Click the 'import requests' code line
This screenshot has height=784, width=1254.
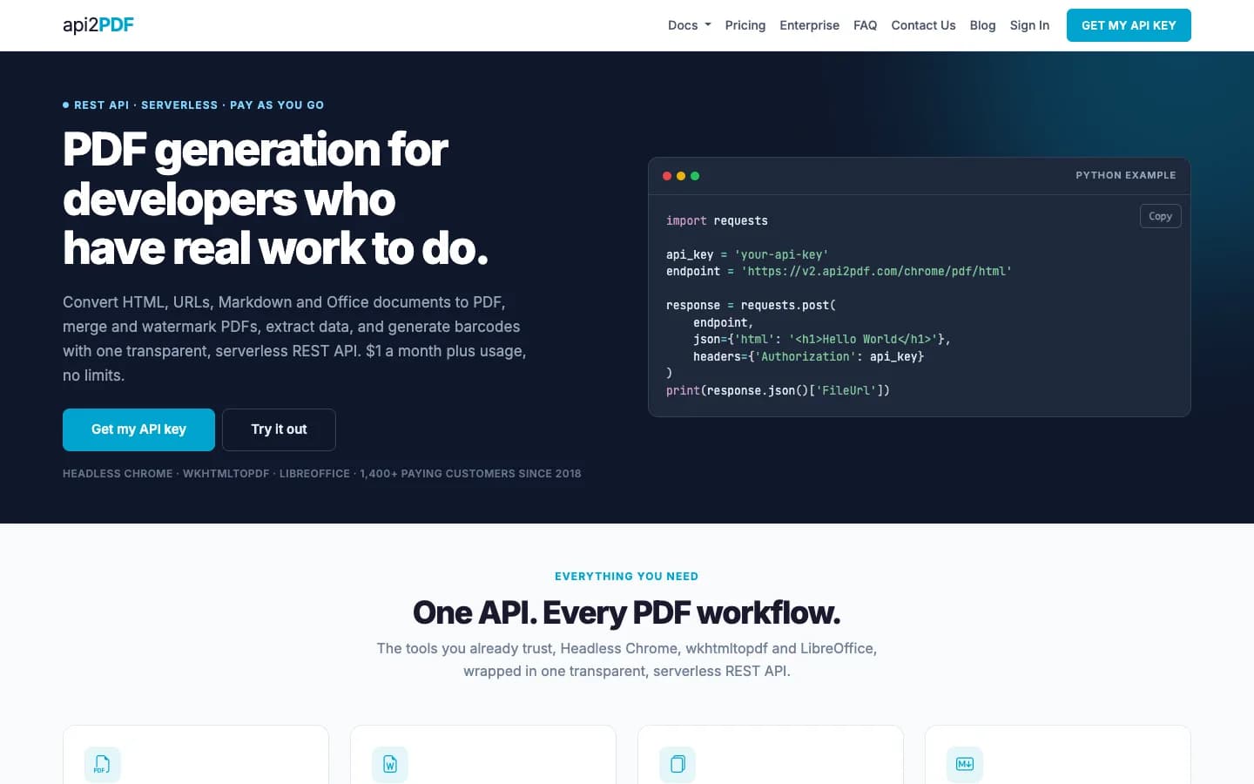click(x=717, y=220)
